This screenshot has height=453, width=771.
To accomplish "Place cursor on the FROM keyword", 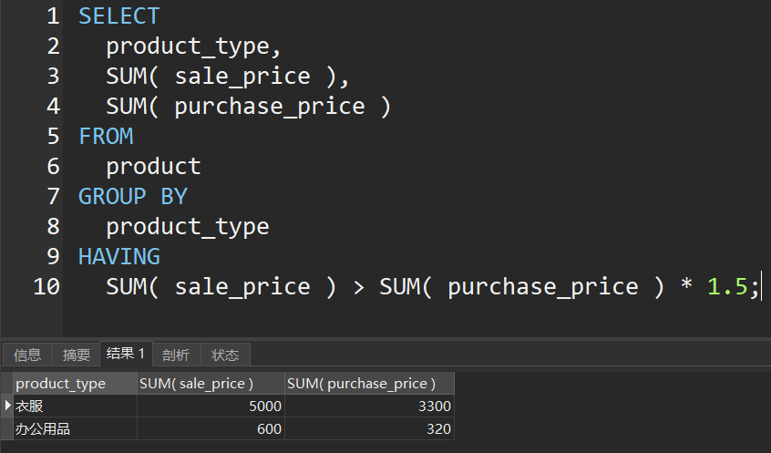I will pyautogui.click(x=106, y=137).
